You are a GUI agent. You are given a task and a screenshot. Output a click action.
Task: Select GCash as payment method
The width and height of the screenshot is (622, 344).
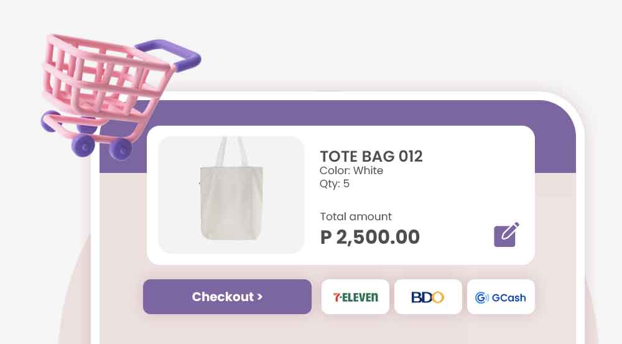click(x=501, y=297)
